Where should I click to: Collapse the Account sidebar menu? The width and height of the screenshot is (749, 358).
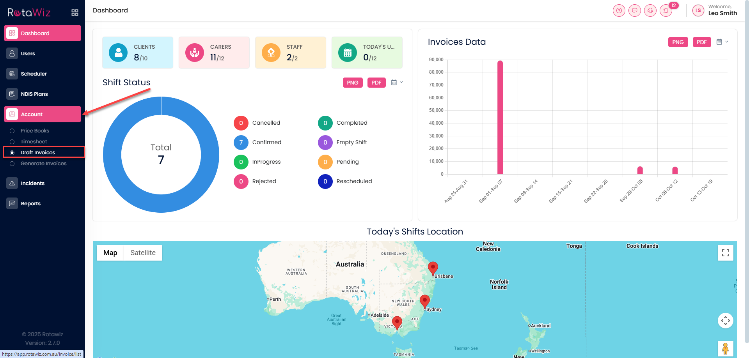(x=43, y=114)
